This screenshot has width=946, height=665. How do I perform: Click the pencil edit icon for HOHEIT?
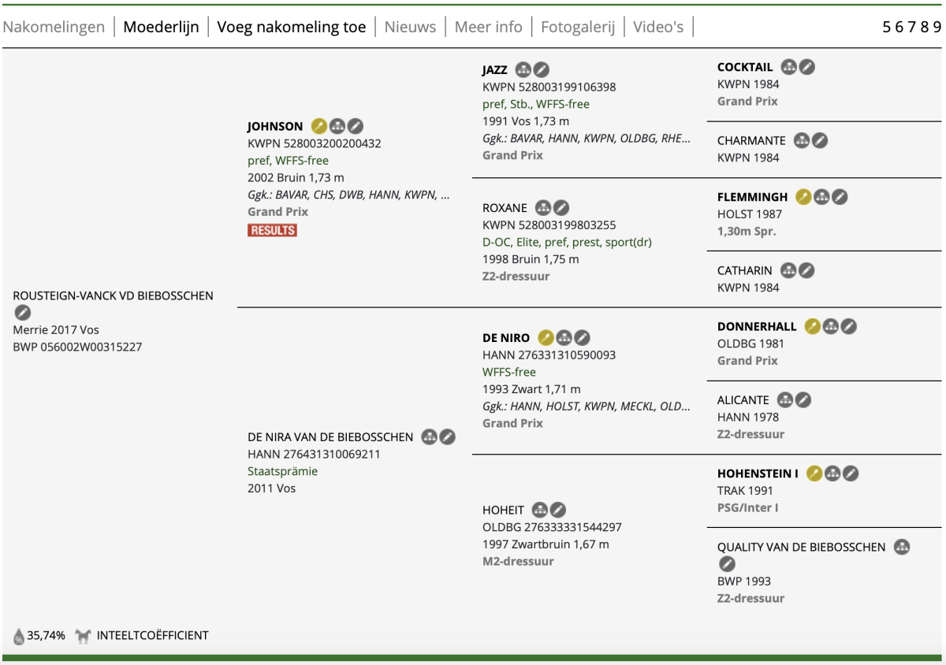[x=558, y=510]
